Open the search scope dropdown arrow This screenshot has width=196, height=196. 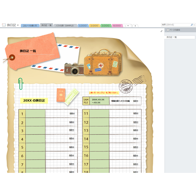(194, 25)
